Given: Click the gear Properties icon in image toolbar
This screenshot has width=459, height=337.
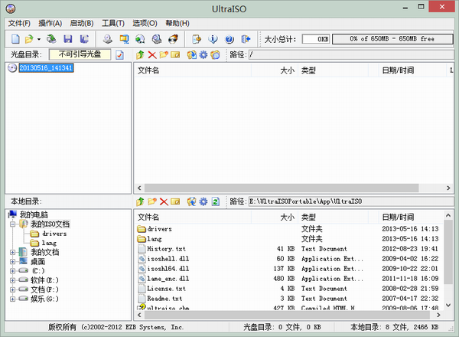Looking at the screenshot, I should coord(203,54).
